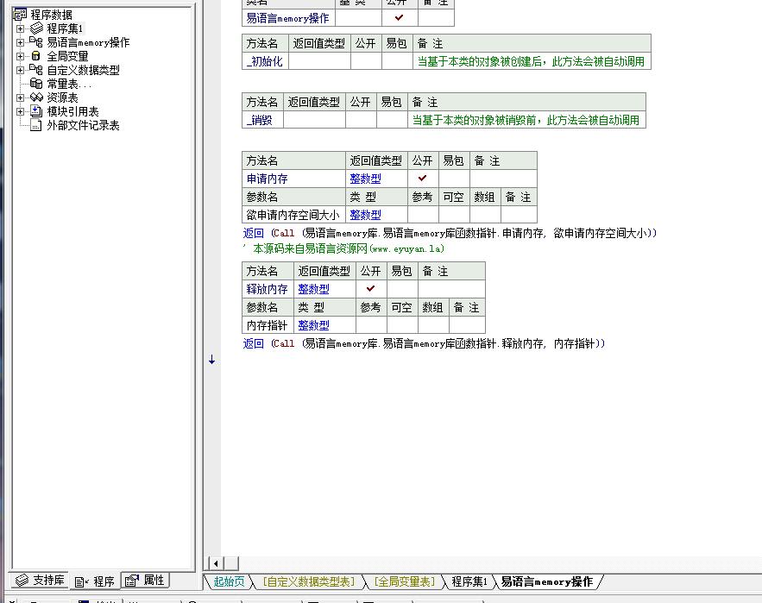The height and width of the screenshot is (603, 762).
Task: Open the 属性 panel tab
Action: pyautogui.click(x=145, y=581)
